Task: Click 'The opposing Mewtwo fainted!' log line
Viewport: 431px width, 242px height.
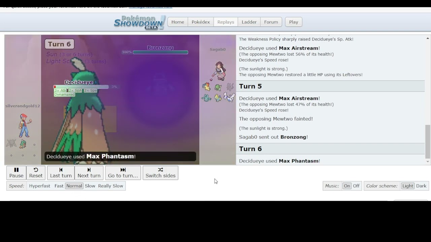Action: (x=276, y=119)
